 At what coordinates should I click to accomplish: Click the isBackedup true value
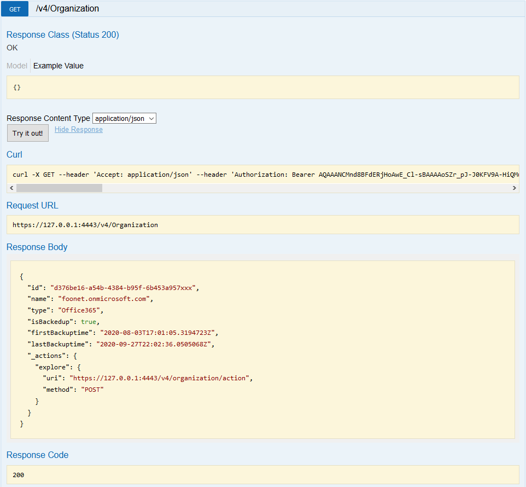89,321
